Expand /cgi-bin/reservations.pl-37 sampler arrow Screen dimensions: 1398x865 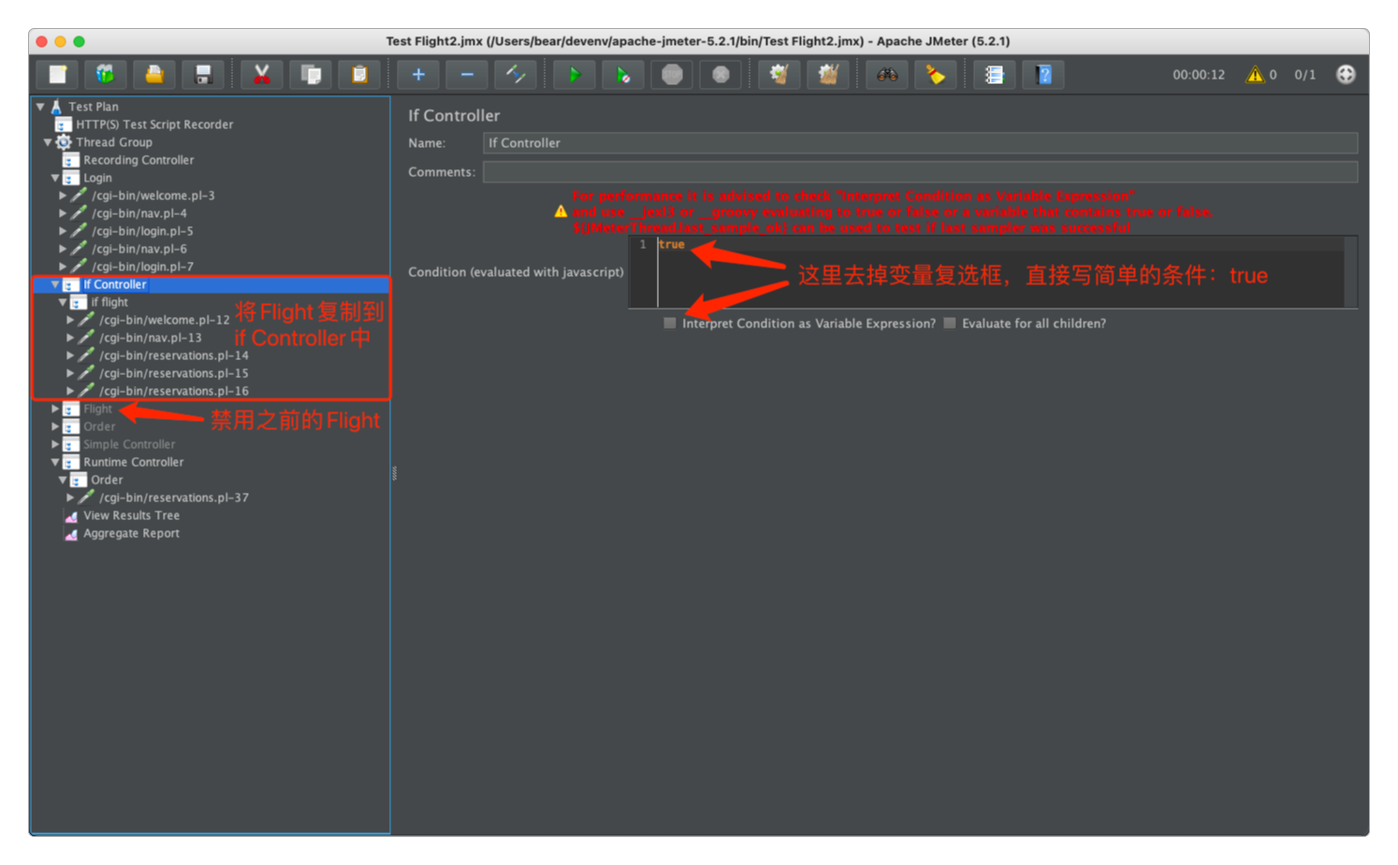(x=70, y=497)
